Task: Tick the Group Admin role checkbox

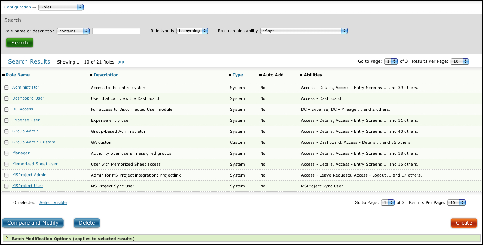Action: [x=6, y=131]
